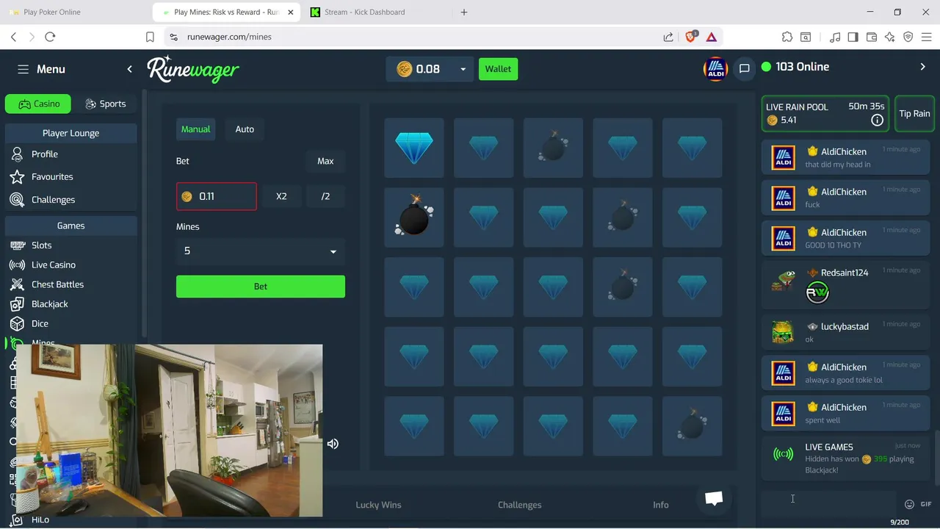
Task: Go back in browser history
Action: click(13, 37)
